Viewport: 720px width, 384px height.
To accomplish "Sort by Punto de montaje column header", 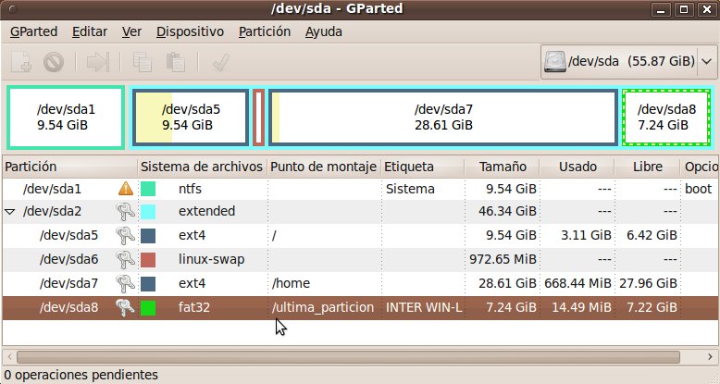I will click(x=324, y=167).
